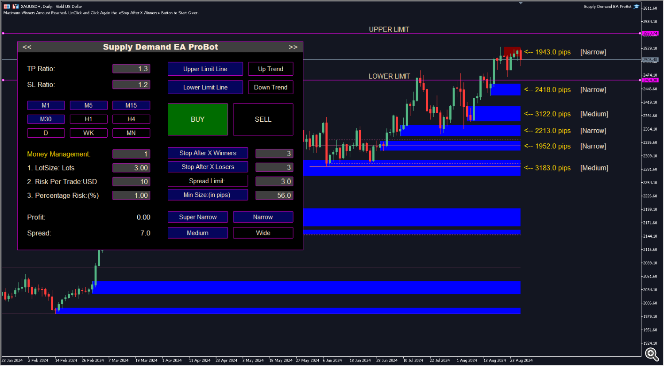Toggle the Stop After X Losers button

208,167
